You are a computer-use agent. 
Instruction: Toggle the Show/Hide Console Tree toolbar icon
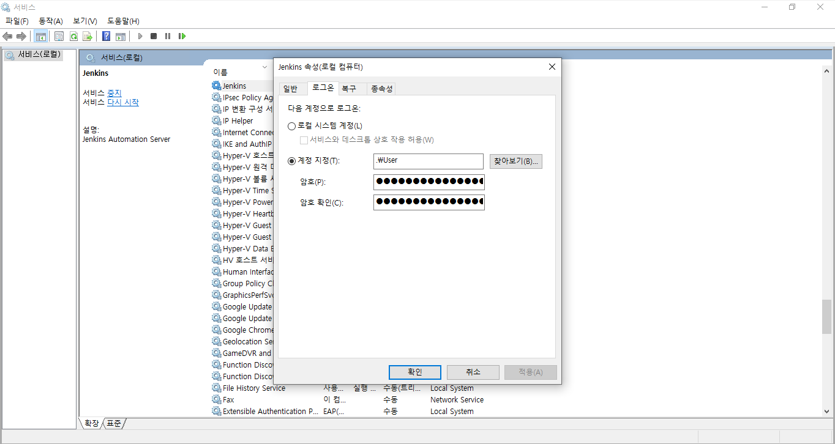click(41, 36)
